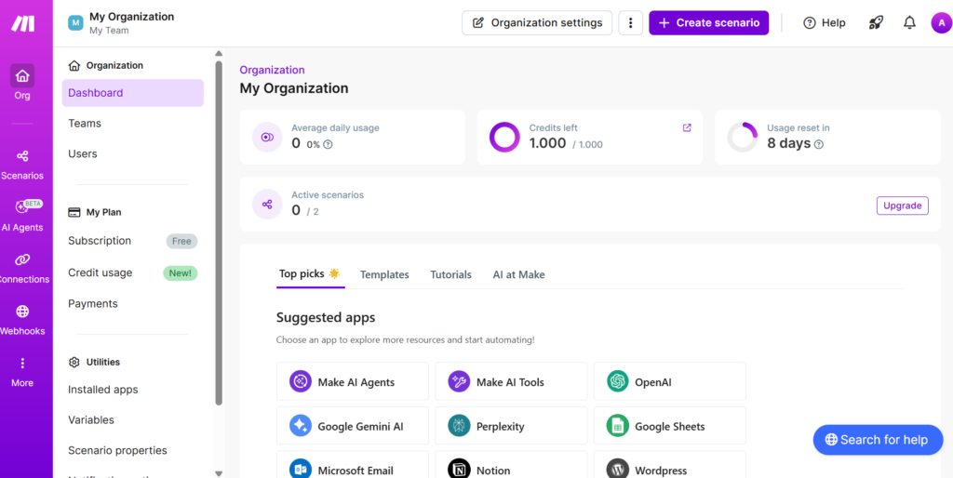The height and width of the screenshot is (478, 953).
Task: Click the New! badge beside Credit usage
Action: tap(180, 272)
